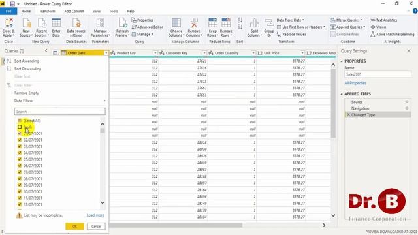Click the Cancel button
The image size is (418, 235).
(x=96, y=227)
